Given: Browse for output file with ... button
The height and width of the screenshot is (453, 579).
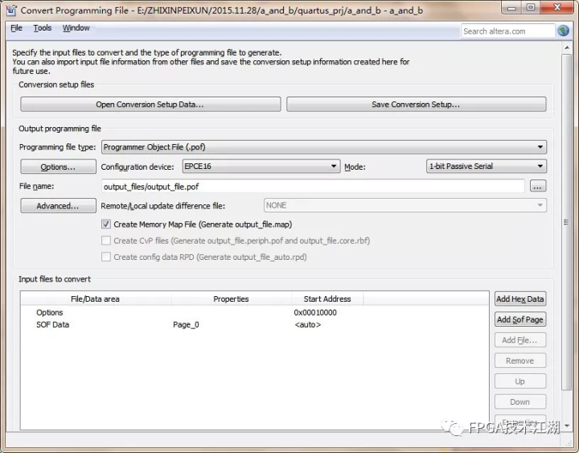Looking at the screenshot, I should click(538, 186).
